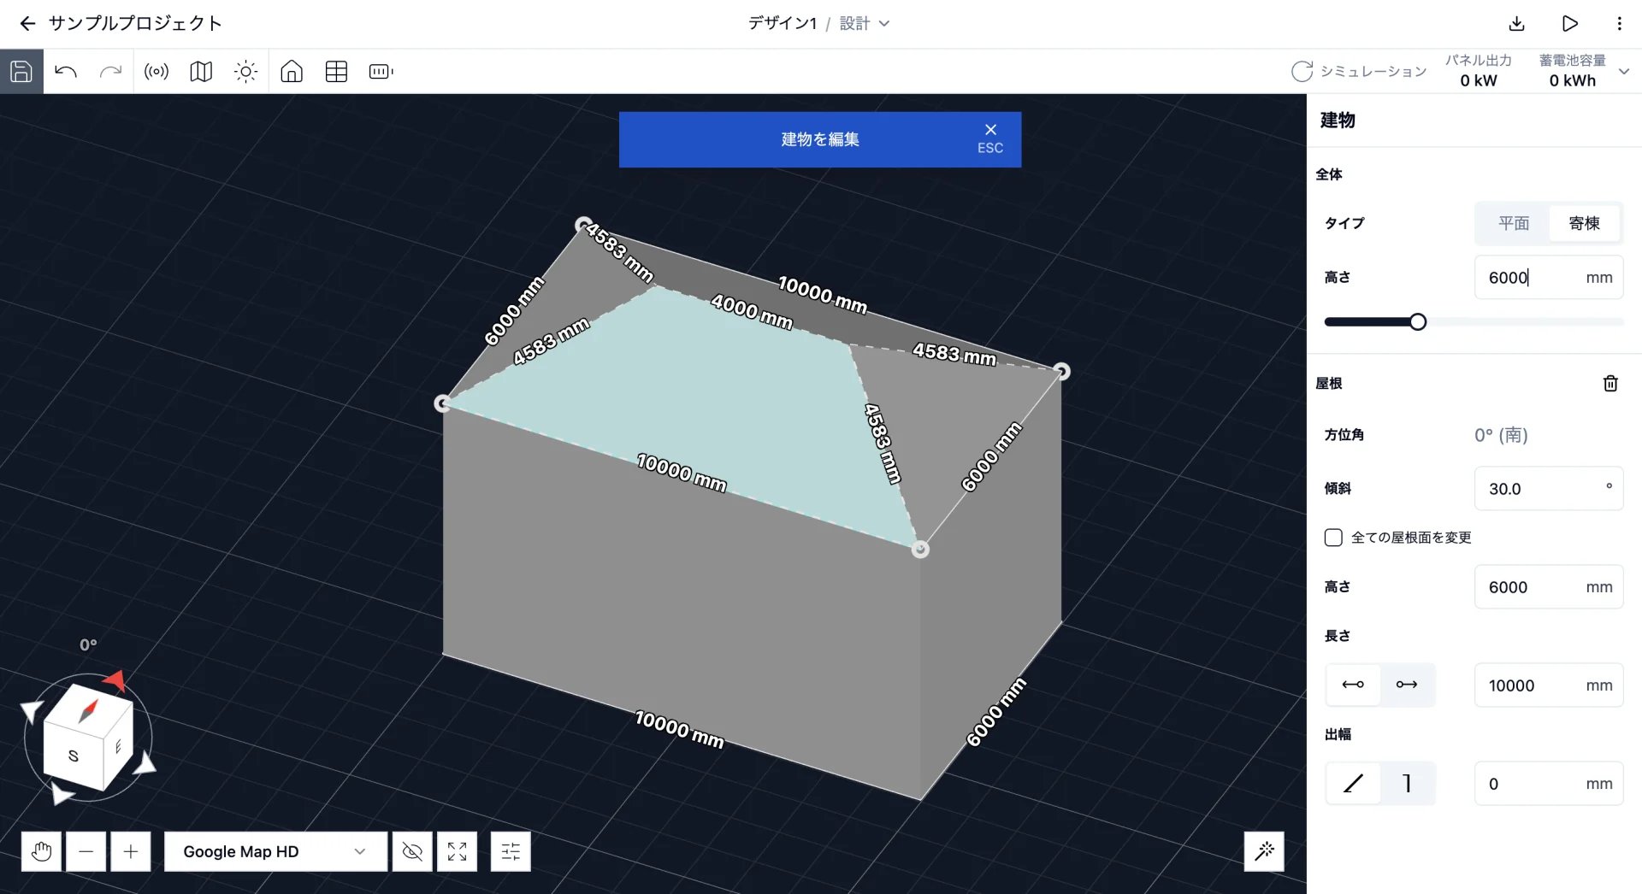Select the 寄棟 roof type tab
The width and height of the screenshot is (1642, 894).
click(1584, 223)
